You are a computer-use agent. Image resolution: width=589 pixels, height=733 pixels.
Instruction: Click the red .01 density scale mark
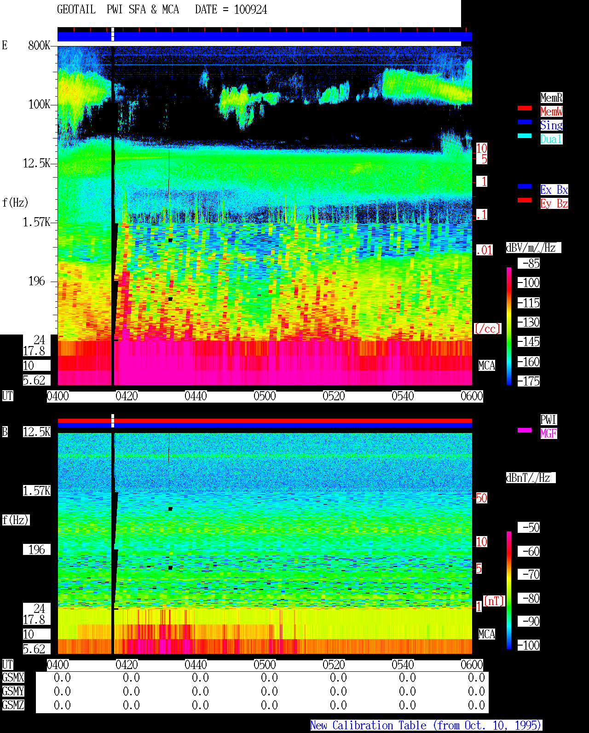click(485, 250)
